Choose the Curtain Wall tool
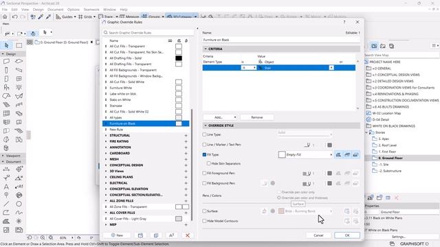The width and height of the screenshot is (440, 247). (x=6, y=113)
